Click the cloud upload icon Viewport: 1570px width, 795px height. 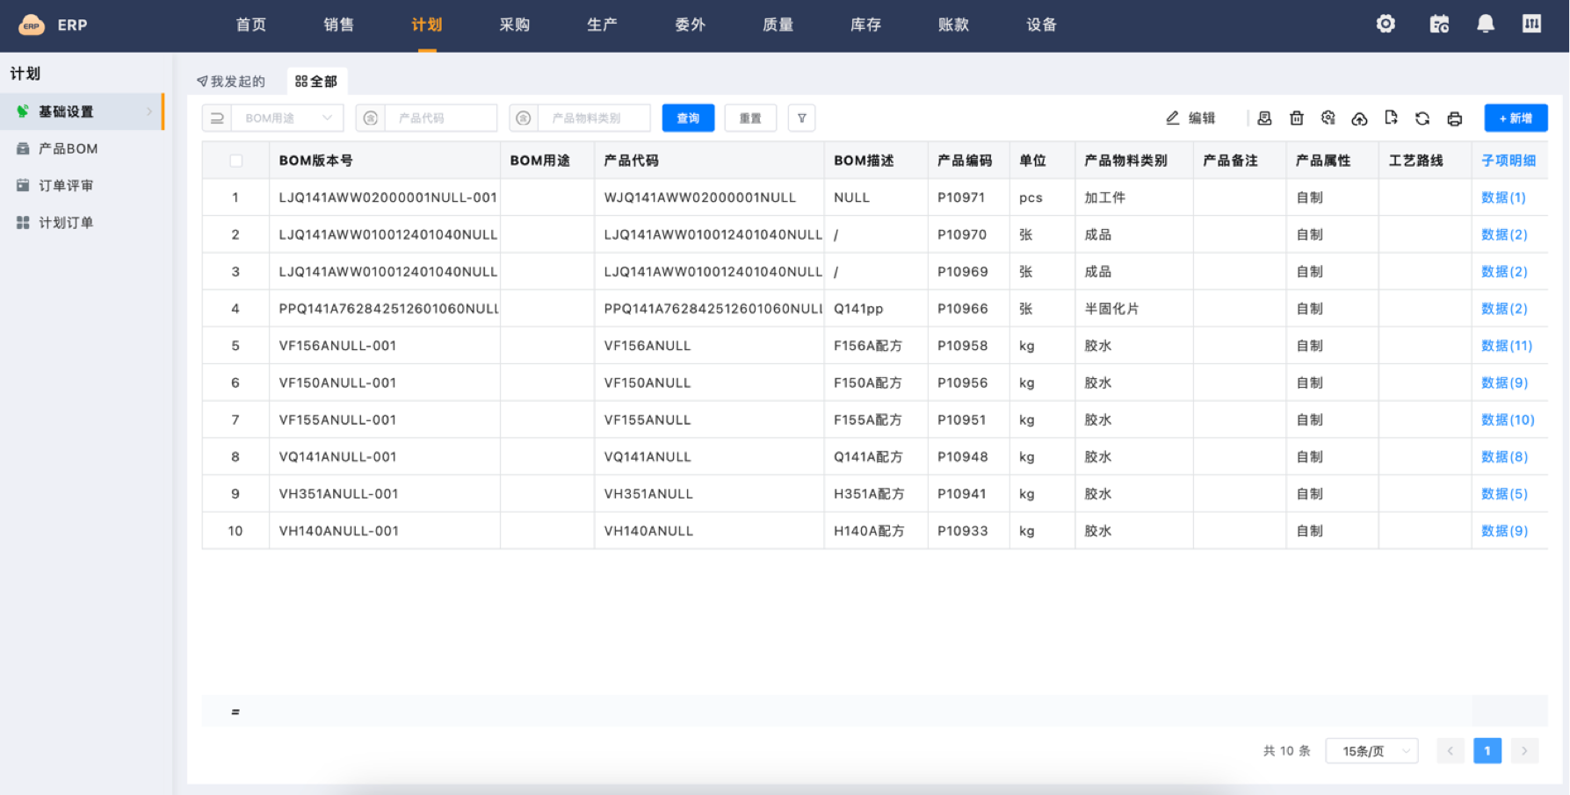1359,118
